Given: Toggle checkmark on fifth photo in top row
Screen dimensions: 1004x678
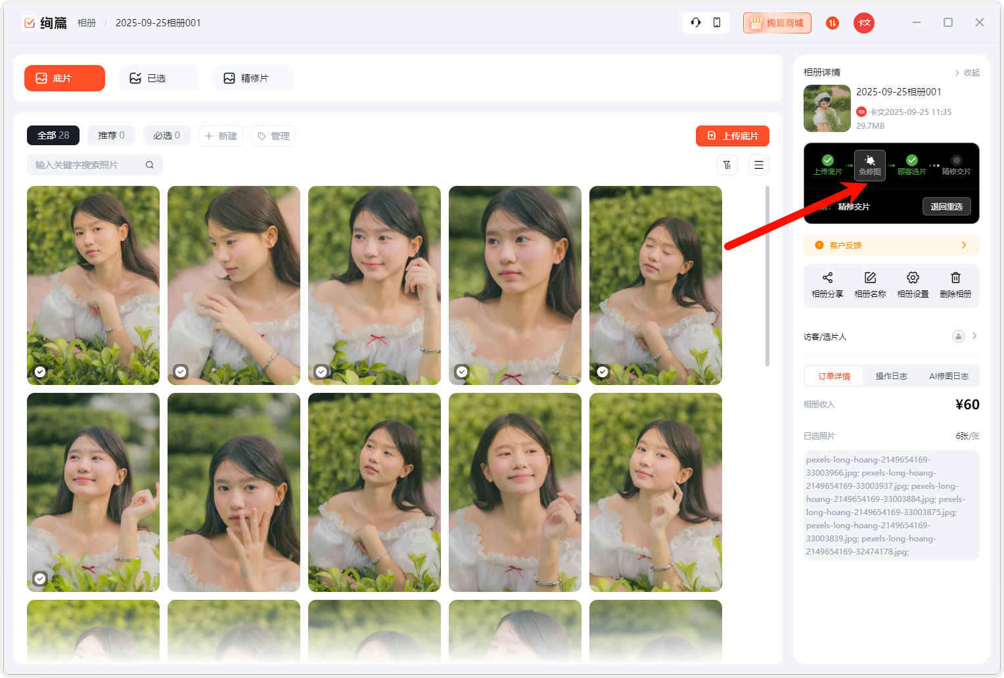Looking at the screenshot, I should [603, 372].
